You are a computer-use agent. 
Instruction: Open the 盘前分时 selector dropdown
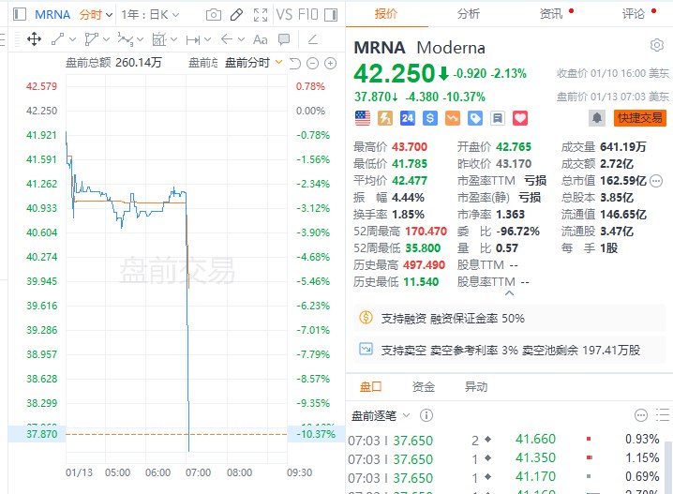coord(254,63)
